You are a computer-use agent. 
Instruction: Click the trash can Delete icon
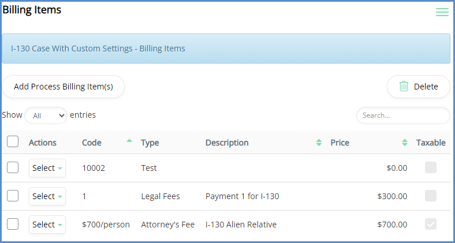tap(404, 87)
